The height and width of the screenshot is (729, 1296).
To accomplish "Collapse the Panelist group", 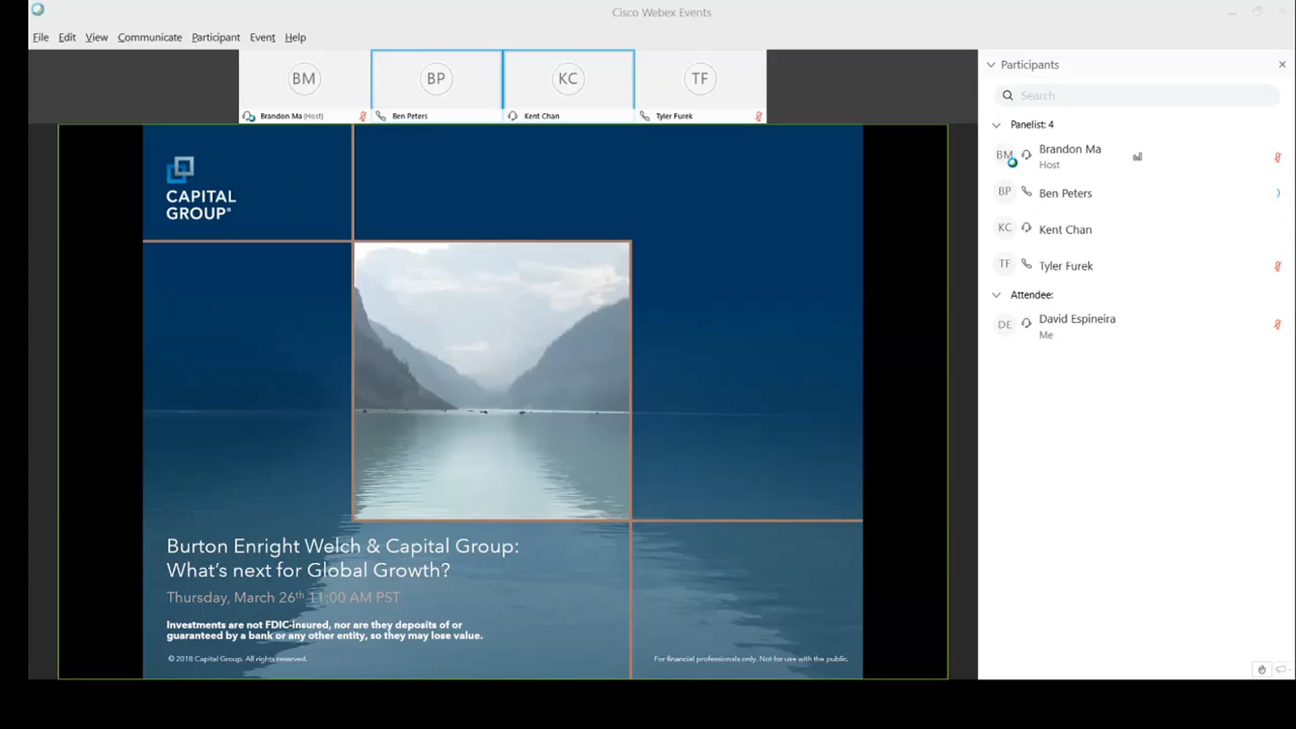I will [996, 125].
